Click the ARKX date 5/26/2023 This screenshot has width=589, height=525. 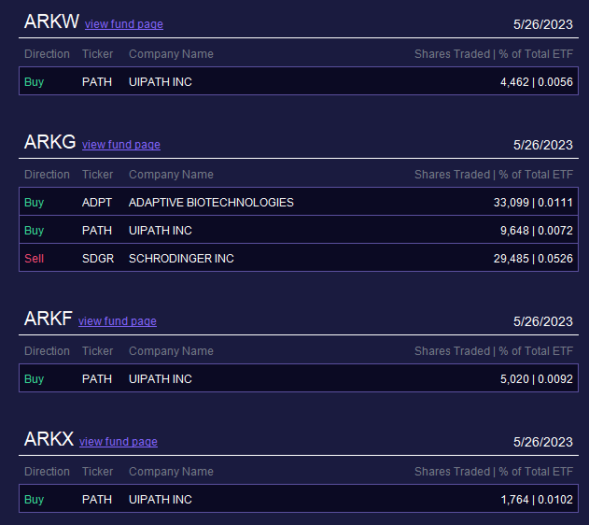click(543, 442)
